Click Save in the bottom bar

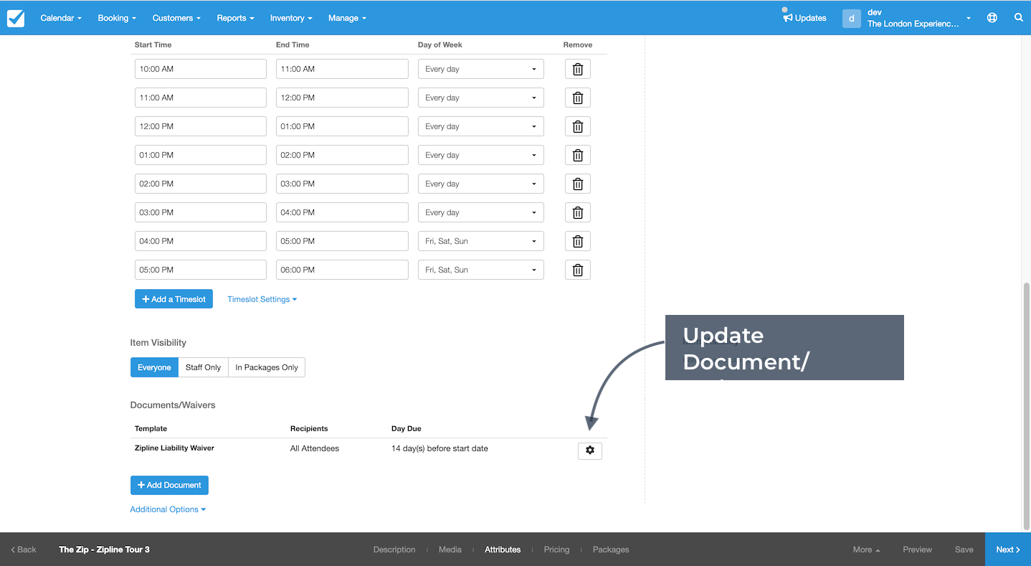click(x=964, y=550)
